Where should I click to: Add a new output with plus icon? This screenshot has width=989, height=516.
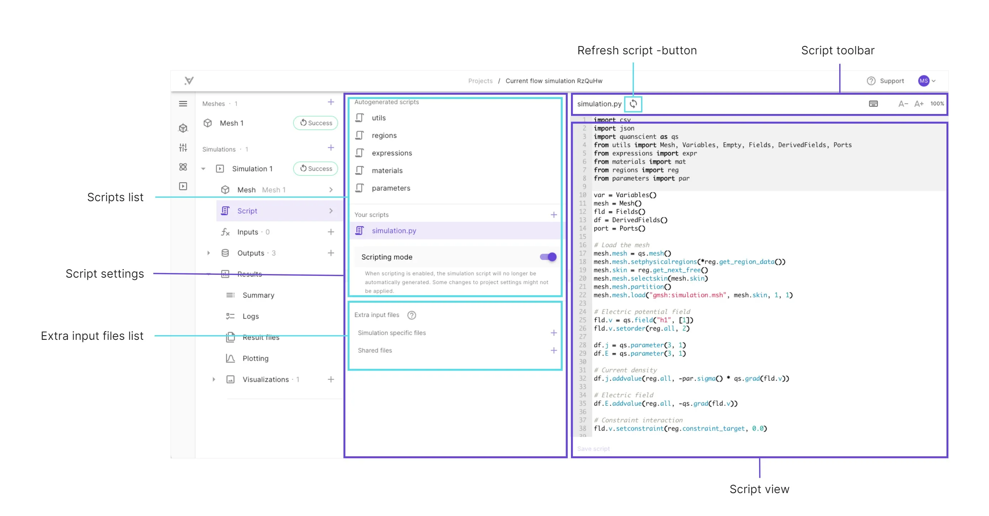pos(331,253)
